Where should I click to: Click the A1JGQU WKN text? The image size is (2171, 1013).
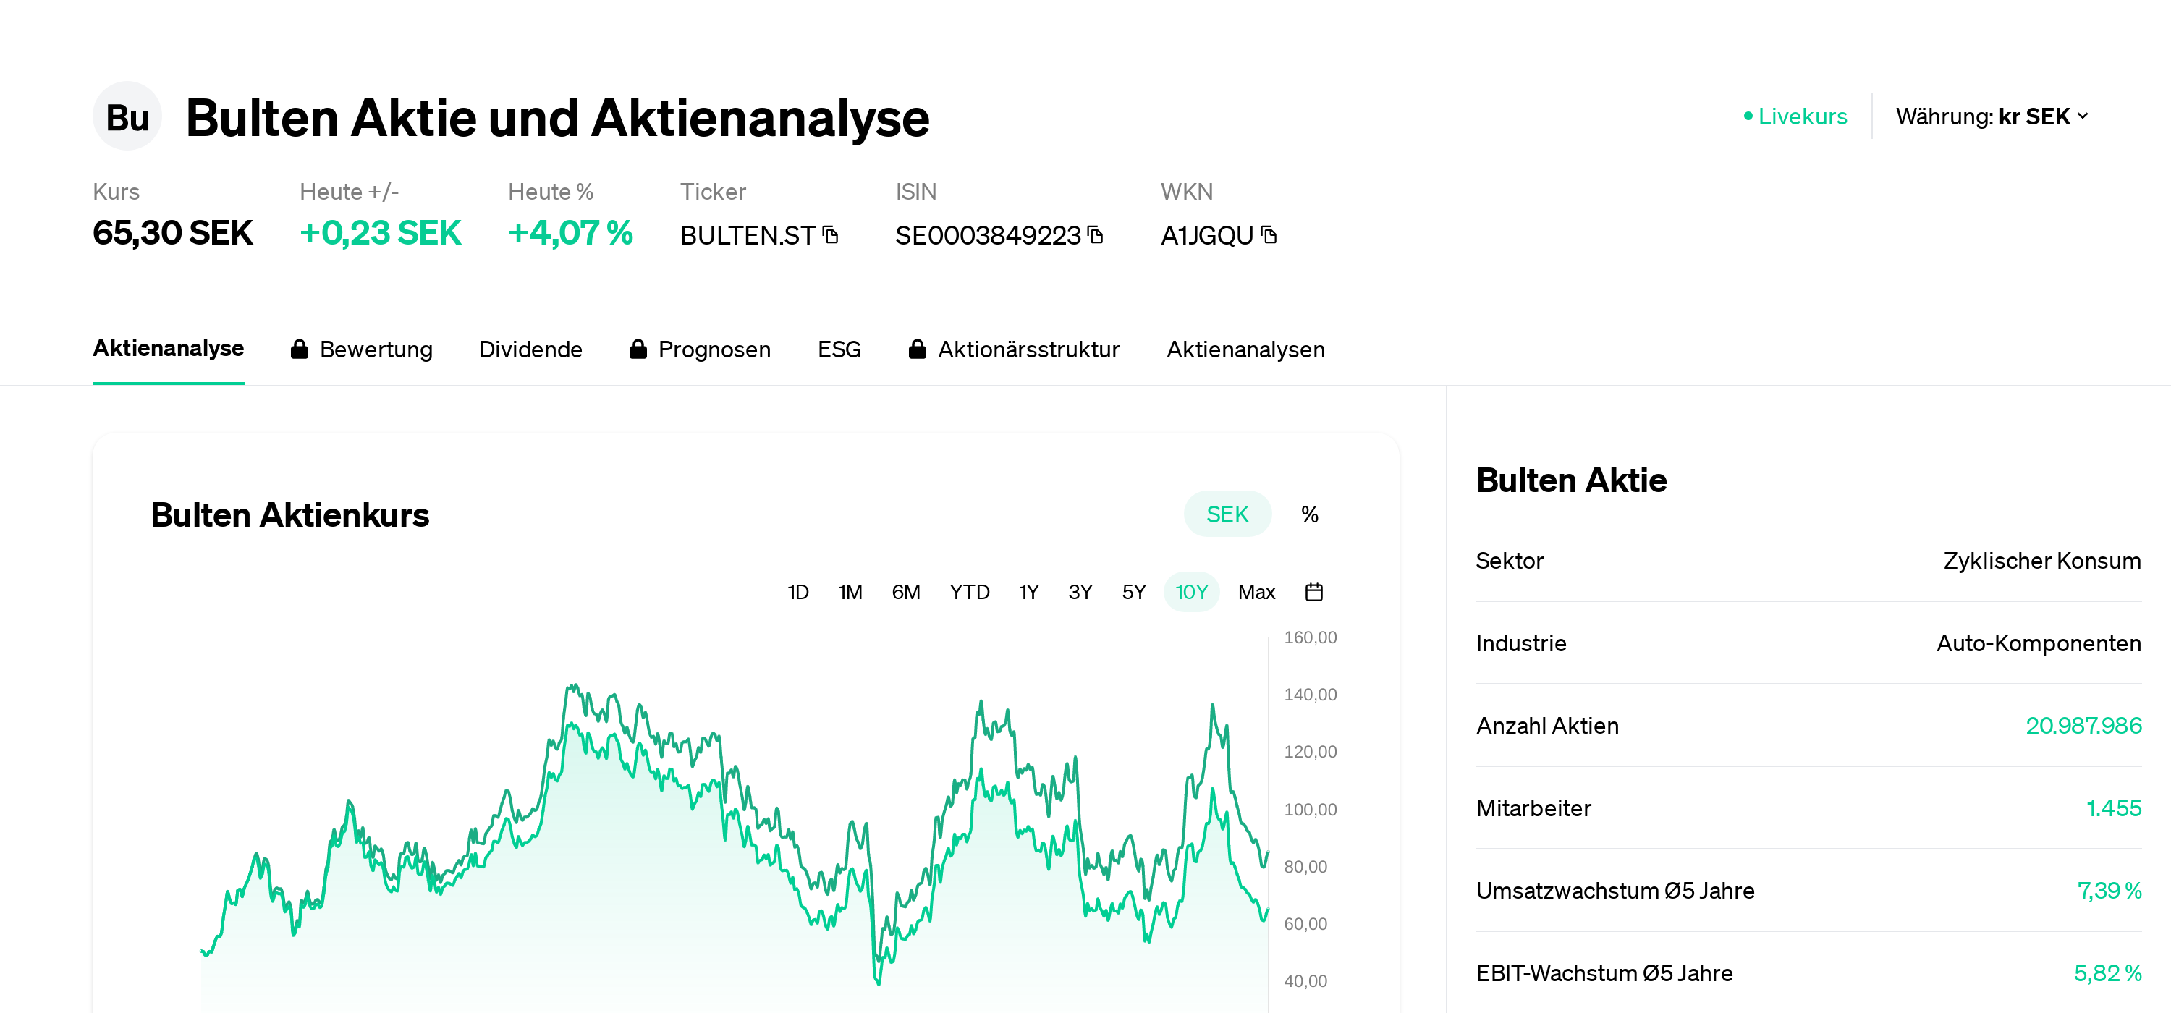[1208, 235]
